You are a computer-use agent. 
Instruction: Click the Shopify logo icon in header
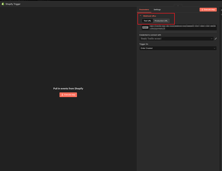point(3,4)
